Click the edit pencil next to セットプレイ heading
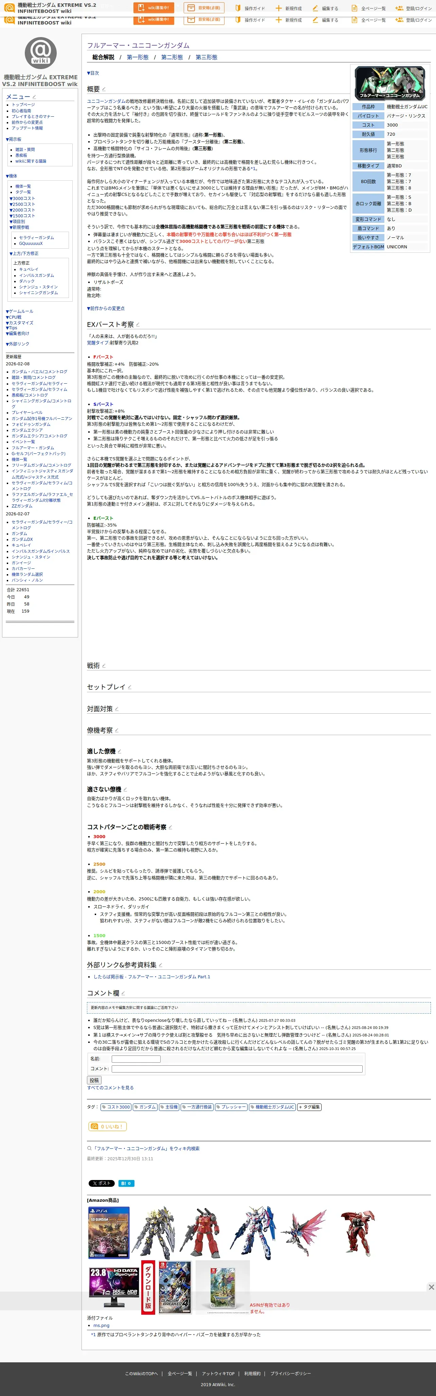This screenshot has width=436, height=1396. 129,687
